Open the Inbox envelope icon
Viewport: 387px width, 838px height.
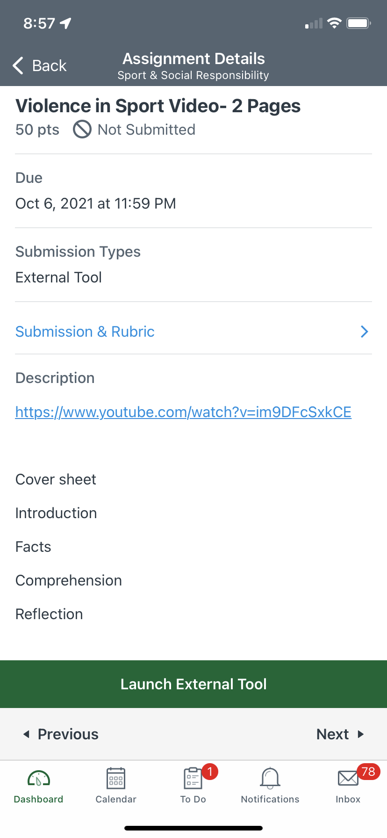[347, 779]
